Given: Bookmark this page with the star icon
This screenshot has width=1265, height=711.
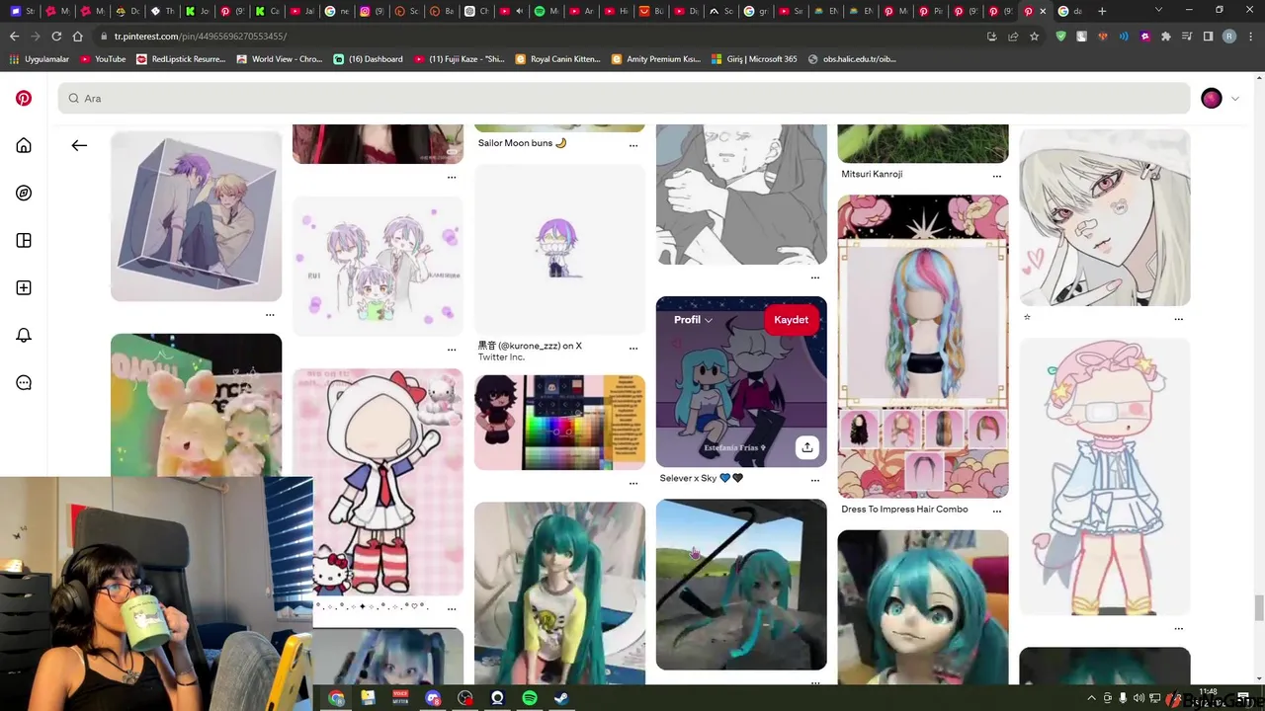Looking at the screenshot, I should point(1034,37).
